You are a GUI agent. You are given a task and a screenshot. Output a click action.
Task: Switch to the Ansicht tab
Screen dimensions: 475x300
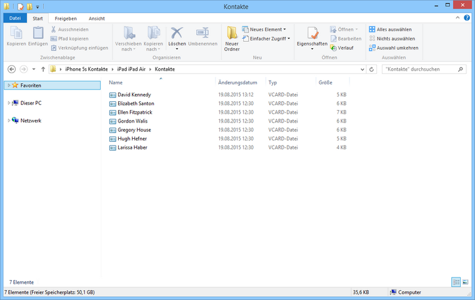click(x=97, y=19)
